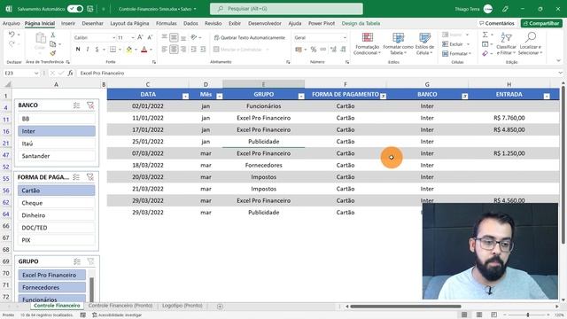Open the font name Calibri dropdown

(113, 37)
